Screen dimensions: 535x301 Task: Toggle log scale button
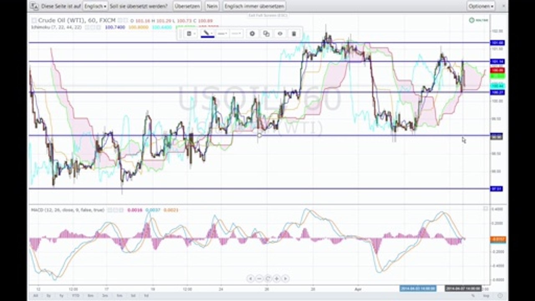point(486,296)
